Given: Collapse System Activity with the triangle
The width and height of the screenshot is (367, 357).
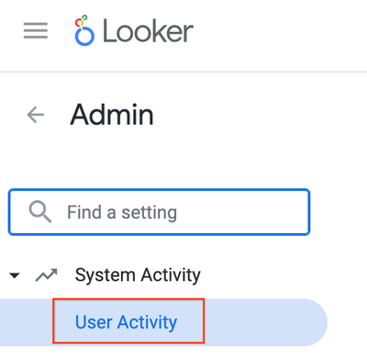Looking at the screenshot, I should pyautogui.click(x=15, y=275).
